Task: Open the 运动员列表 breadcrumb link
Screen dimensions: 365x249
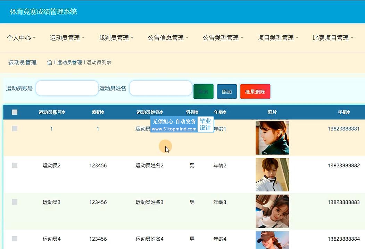Action: 99,62
